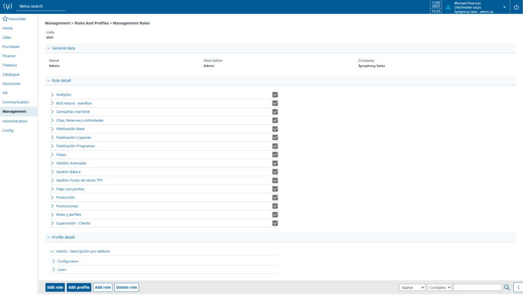Toggle the Gestión Avanzada checkbox
The image size is (523, 295).
tap(275, 163)
